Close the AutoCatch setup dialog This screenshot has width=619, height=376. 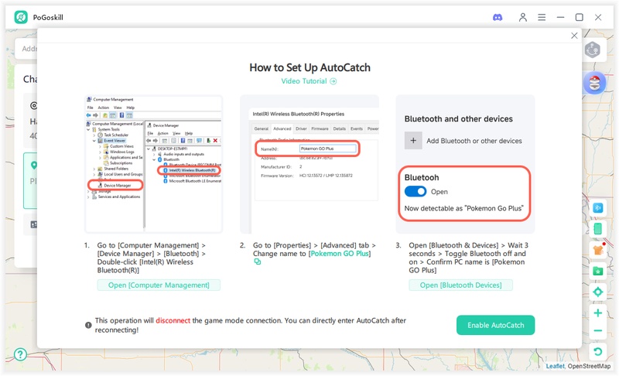pyautogui.click(x=574, y=36)
